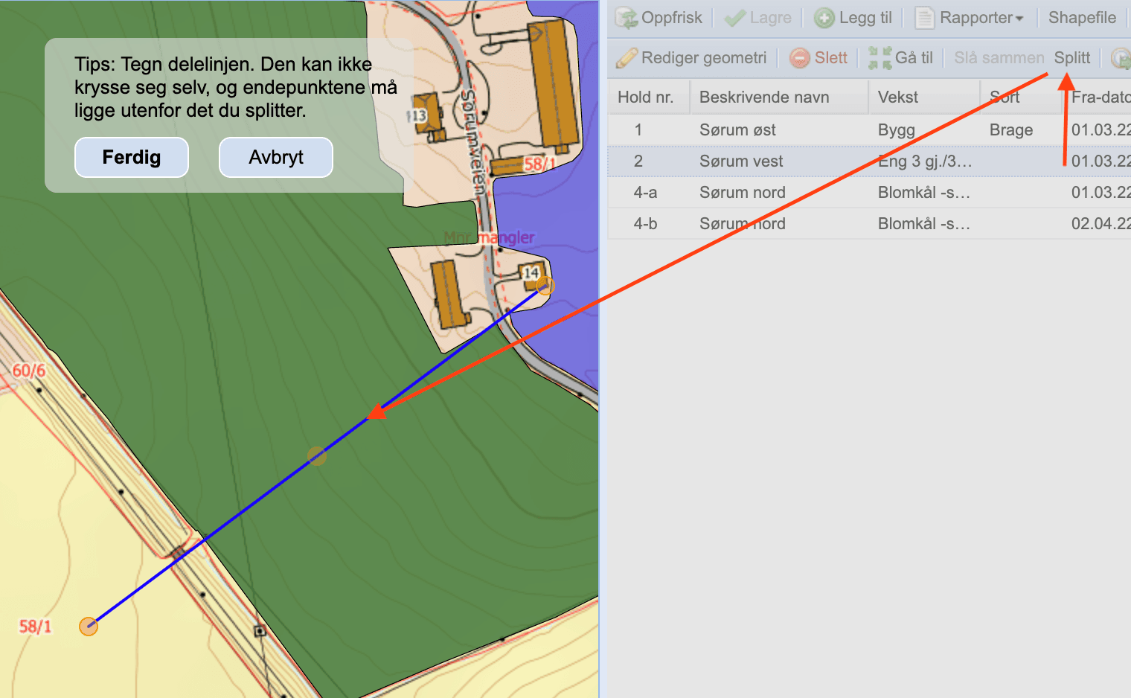Click the orange split line endpoint near 58/1
Viewport: 1131px width, 698px height.
point(89,627)
